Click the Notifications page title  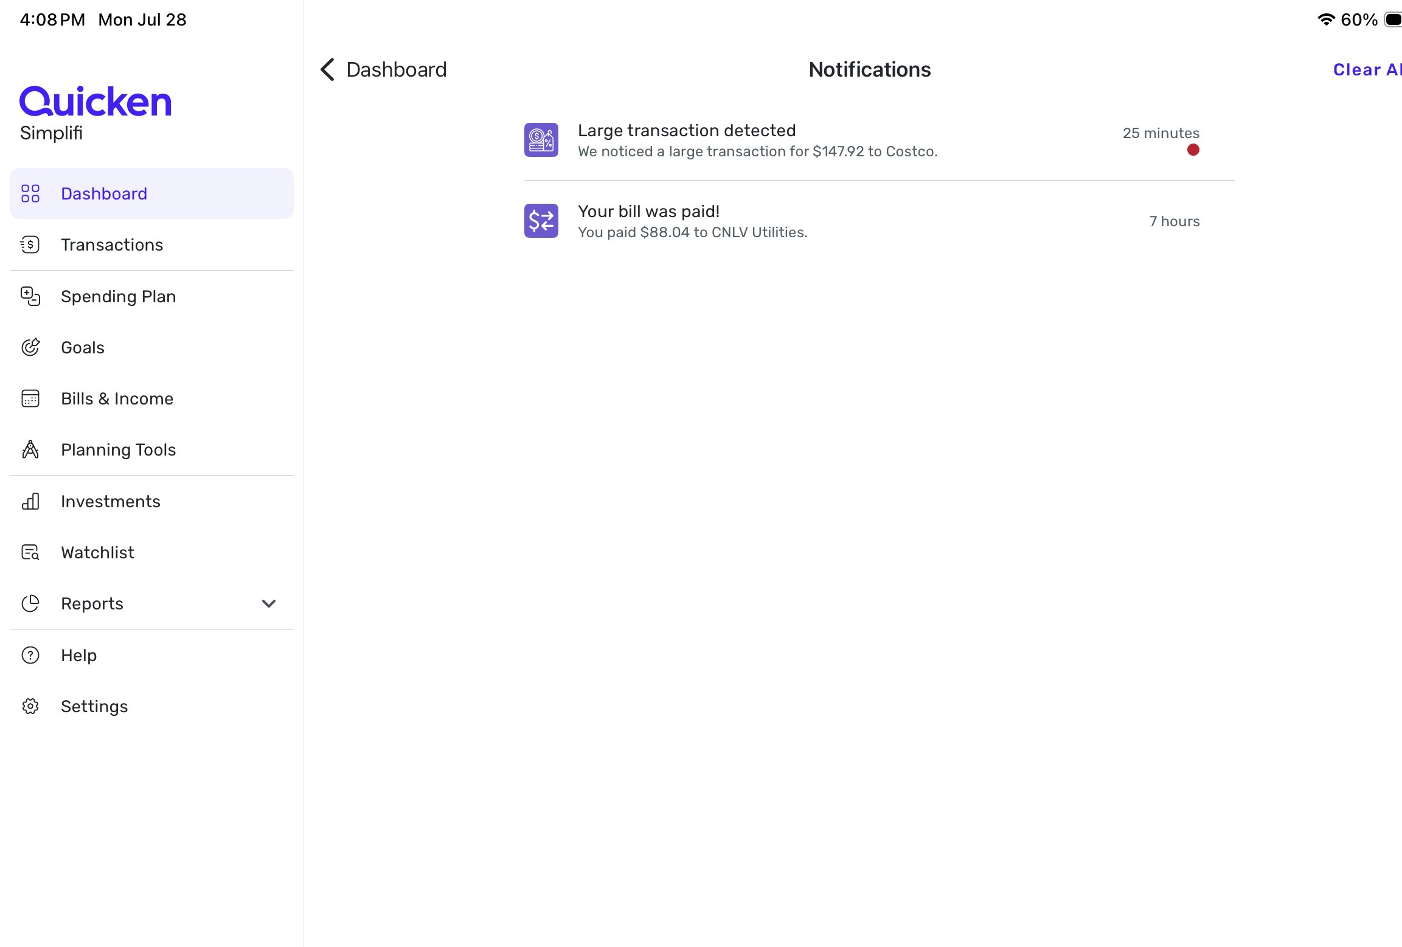[x=870, y=69]
